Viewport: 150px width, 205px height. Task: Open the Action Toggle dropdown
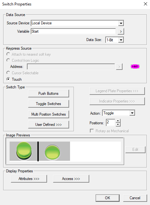coord(132,113)
